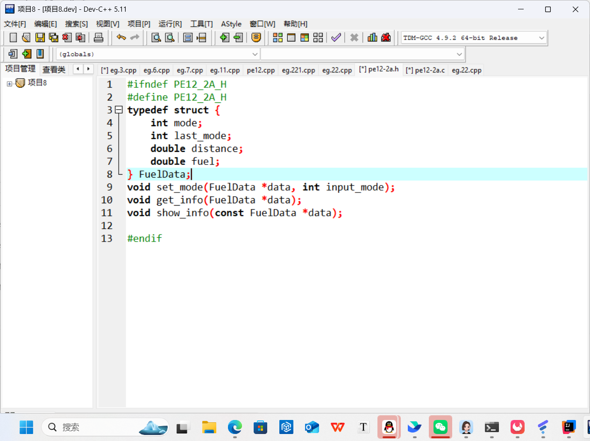Open File Explorer from the taskbar
This screenshot has width=590, height=441.
(209, 427)
